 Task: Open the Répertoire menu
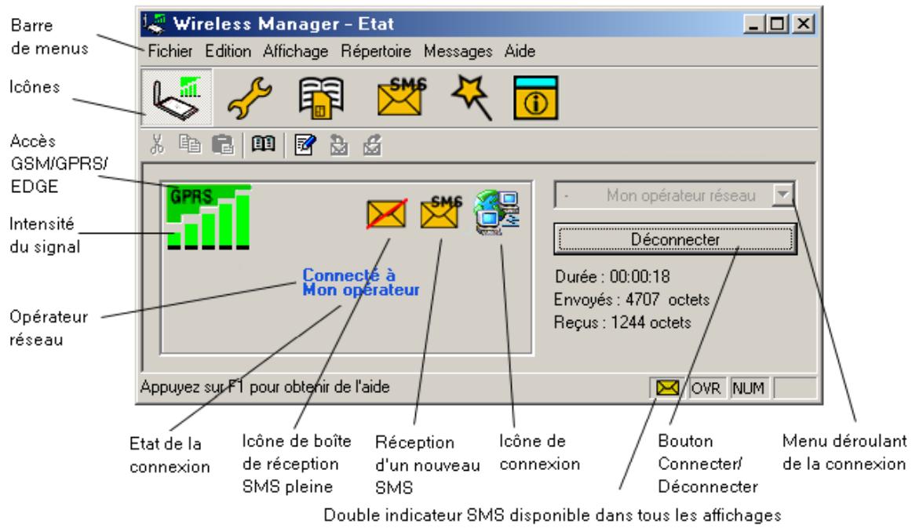click(376, 51)
